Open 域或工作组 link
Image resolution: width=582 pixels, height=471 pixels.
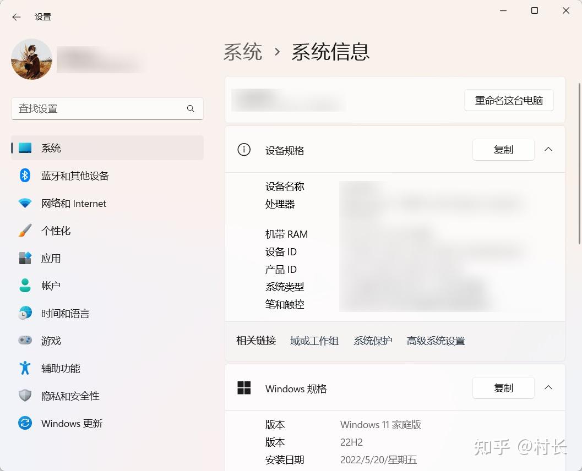[314, 341]
